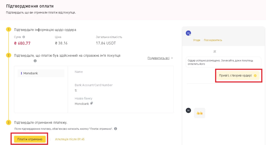Click the info icon after "Платіж отримано" hint

coord(116,129)
